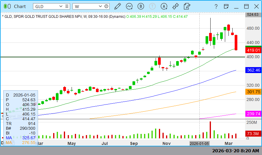Click the blue MA 325.67 row

coord(21,138)
